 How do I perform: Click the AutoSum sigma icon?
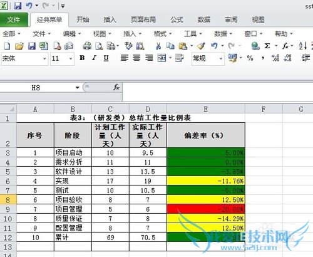267,46
